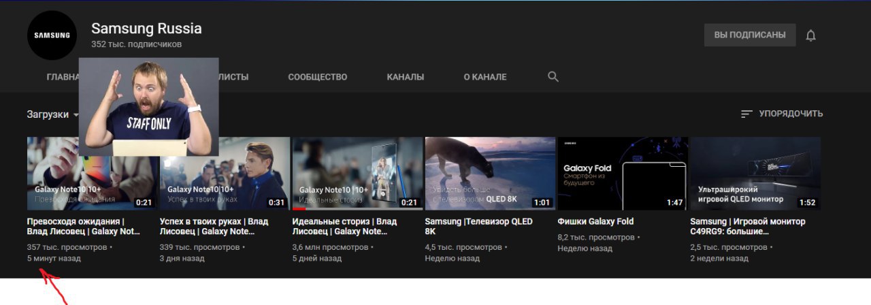Open the УПОРЯДОЧИТЬ sort menu
The image size is (871, 305).
point(782,114)
